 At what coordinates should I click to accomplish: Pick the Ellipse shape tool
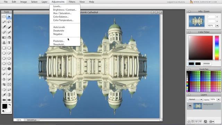pyautogui.click(x=4, y=53)
